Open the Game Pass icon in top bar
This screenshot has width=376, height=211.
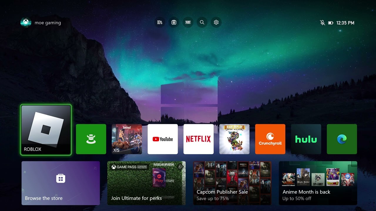pos(188,22)
